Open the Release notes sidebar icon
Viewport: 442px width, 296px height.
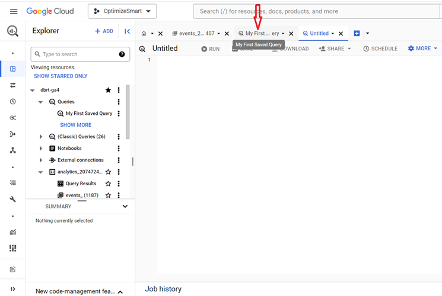12,269
